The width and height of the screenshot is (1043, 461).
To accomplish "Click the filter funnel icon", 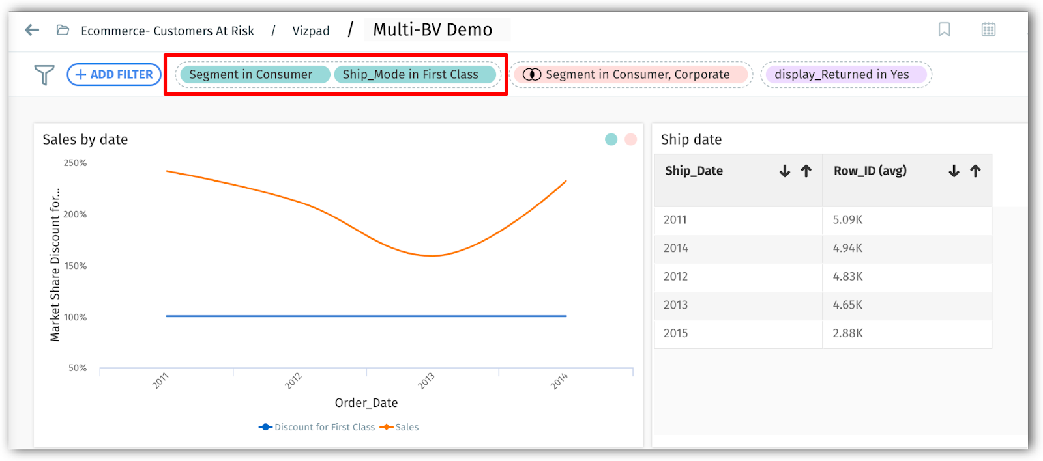I will [x=42, y=74].
